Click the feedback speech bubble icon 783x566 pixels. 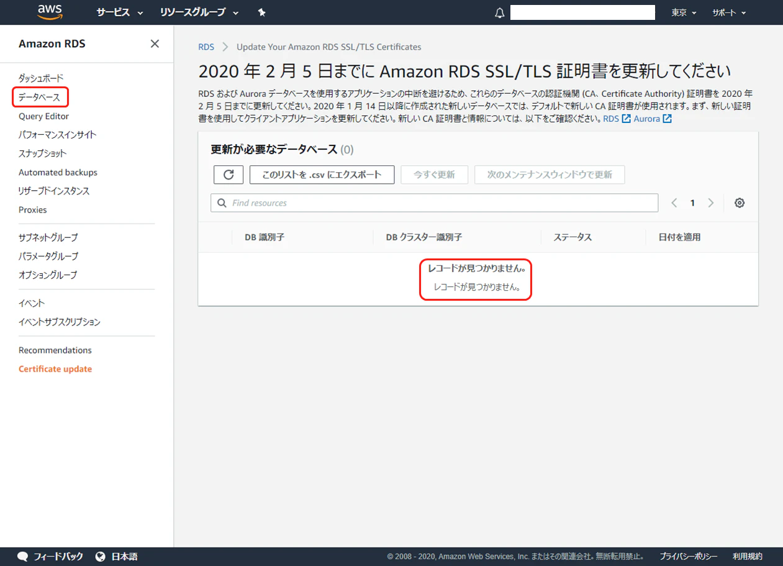pos(23,557)
